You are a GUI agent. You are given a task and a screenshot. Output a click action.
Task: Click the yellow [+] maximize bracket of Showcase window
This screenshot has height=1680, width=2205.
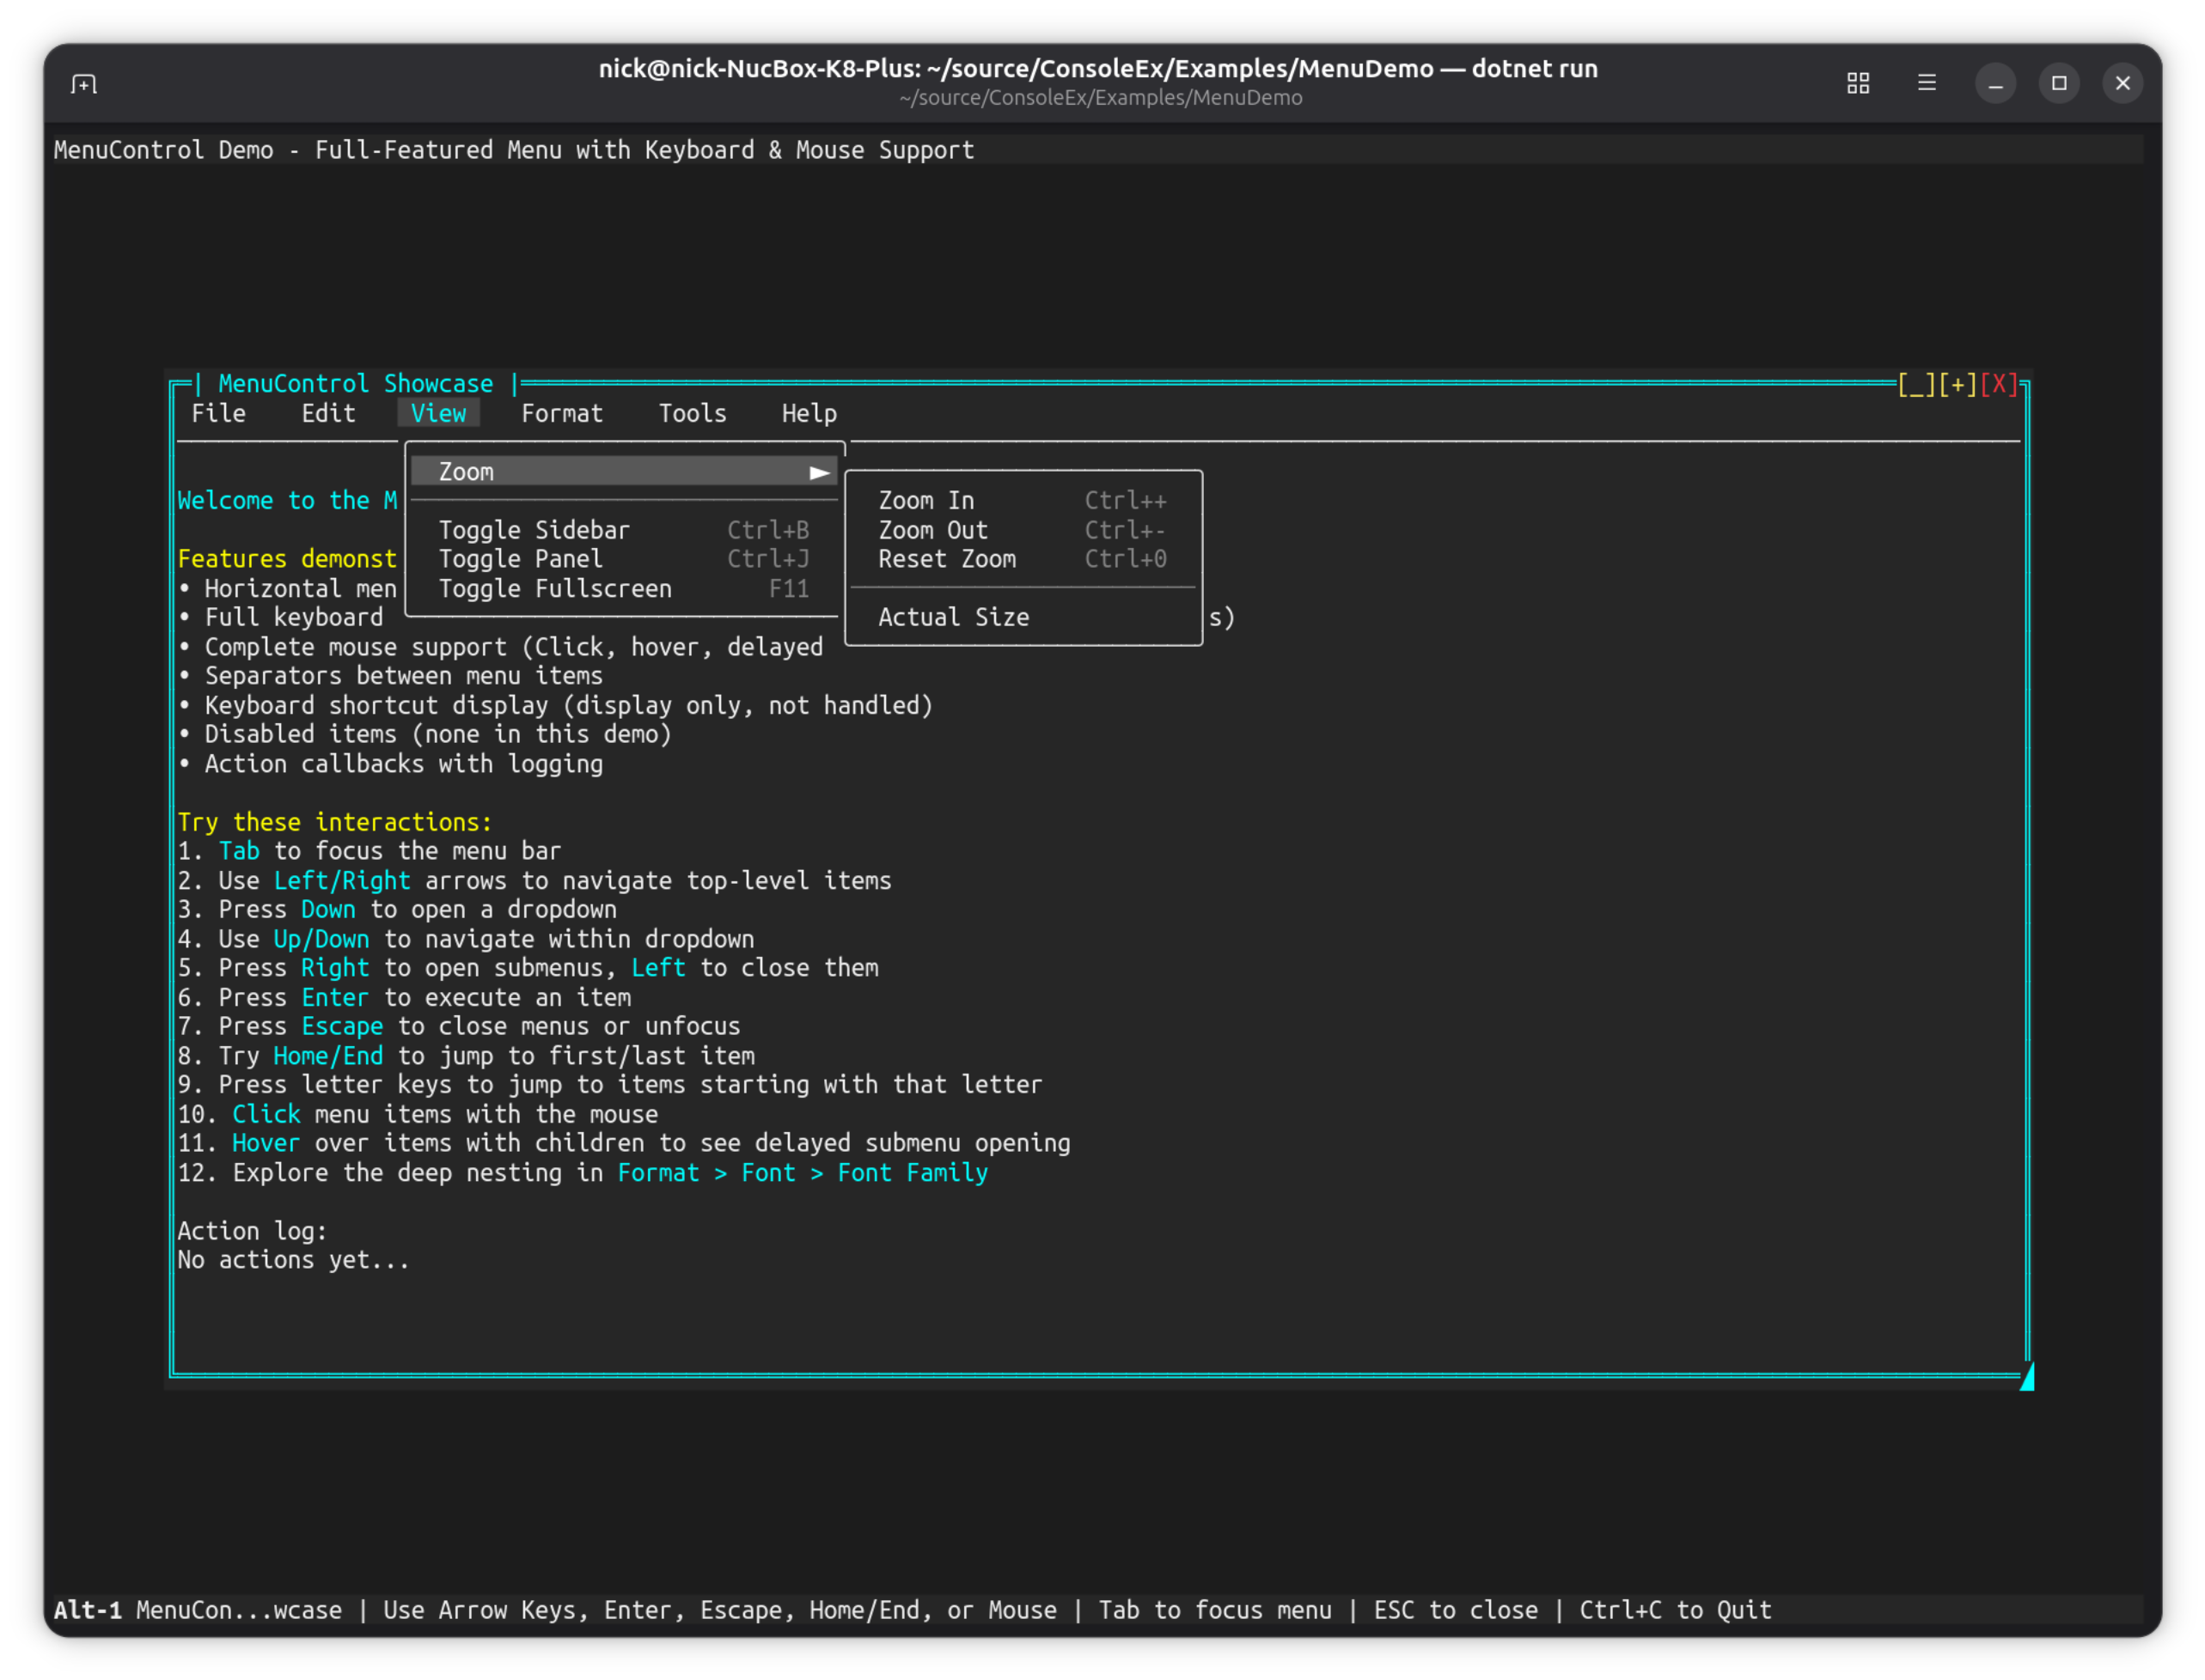(1958, 384)
